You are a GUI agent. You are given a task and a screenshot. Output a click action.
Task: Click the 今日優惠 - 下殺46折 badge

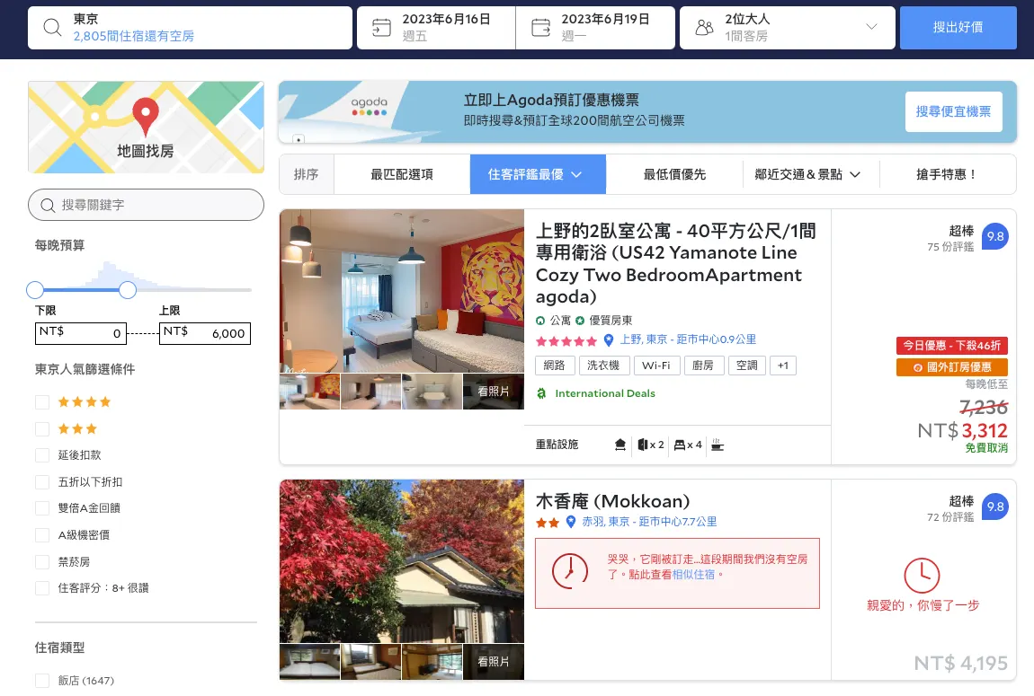tap(951, 346)
